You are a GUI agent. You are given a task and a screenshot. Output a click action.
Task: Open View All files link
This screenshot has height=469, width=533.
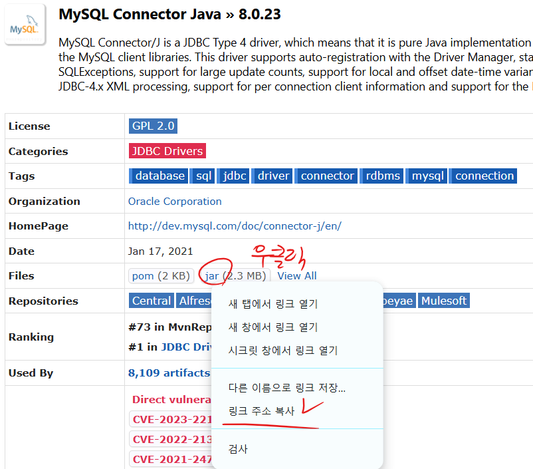tap(297, 275)
